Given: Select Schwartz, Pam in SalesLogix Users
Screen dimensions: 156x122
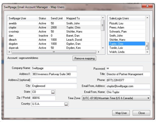Looking at the screenshot, I should [x=127, y=32].
